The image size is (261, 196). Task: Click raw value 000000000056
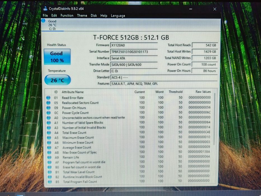(199, 107)
